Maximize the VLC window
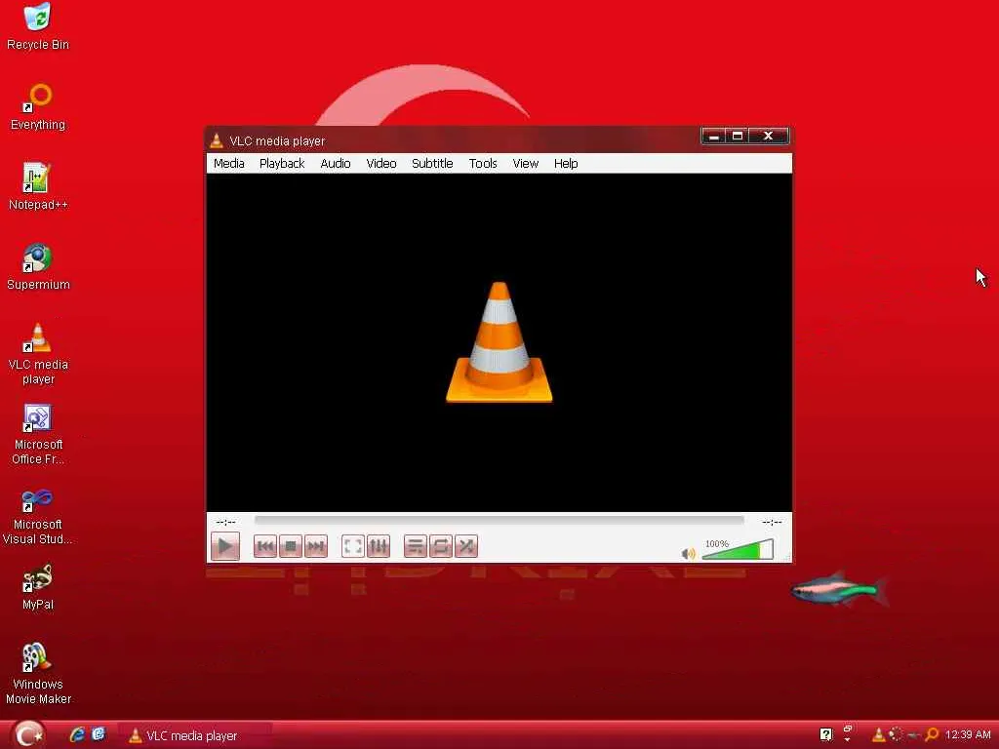999x749 pixels. [738, 137]
